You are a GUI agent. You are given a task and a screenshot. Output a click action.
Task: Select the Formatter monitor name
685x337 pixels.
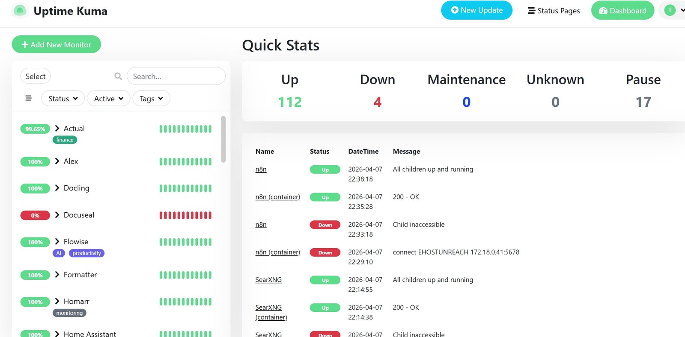80,275
